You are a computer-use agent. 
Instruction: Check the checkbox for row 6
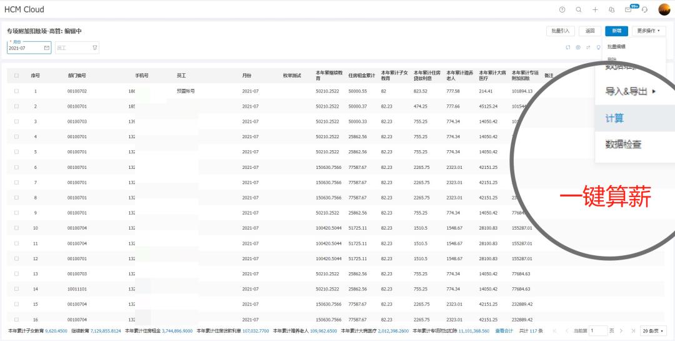point(16,167)
